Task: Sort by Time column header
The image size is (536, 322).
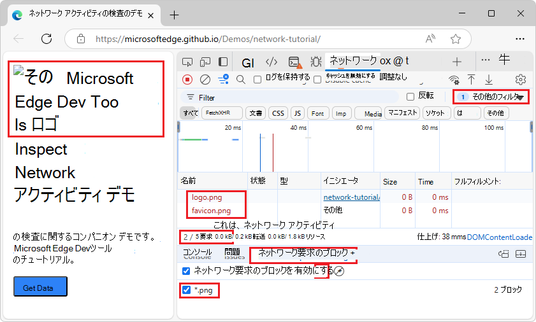Action: pos(433,181)
